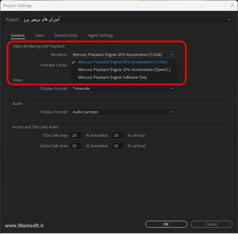Click Title Safe Area vertical field
Viewport: 238px width, 234px height.
[118, 136]
